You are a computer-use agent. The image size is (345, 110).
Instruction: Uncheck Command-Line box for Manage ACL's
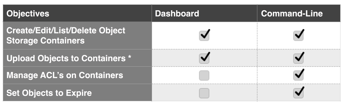click(298, 75)
